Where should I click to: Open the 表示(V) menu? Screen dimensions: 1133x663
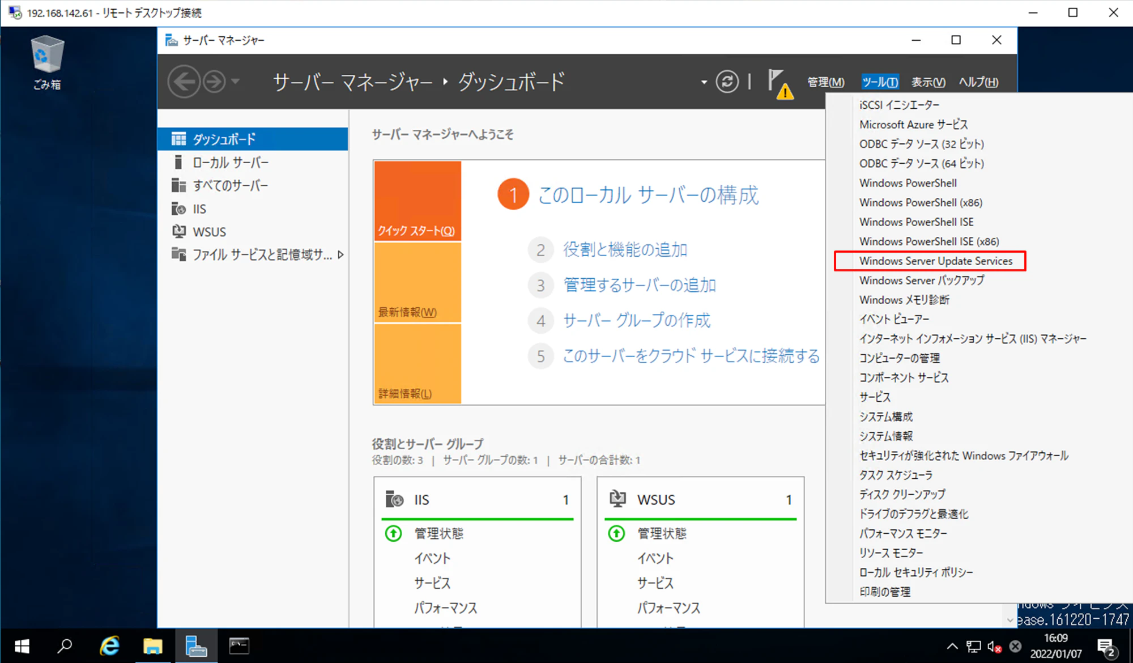pyautogui.click(x=928, y=82)
